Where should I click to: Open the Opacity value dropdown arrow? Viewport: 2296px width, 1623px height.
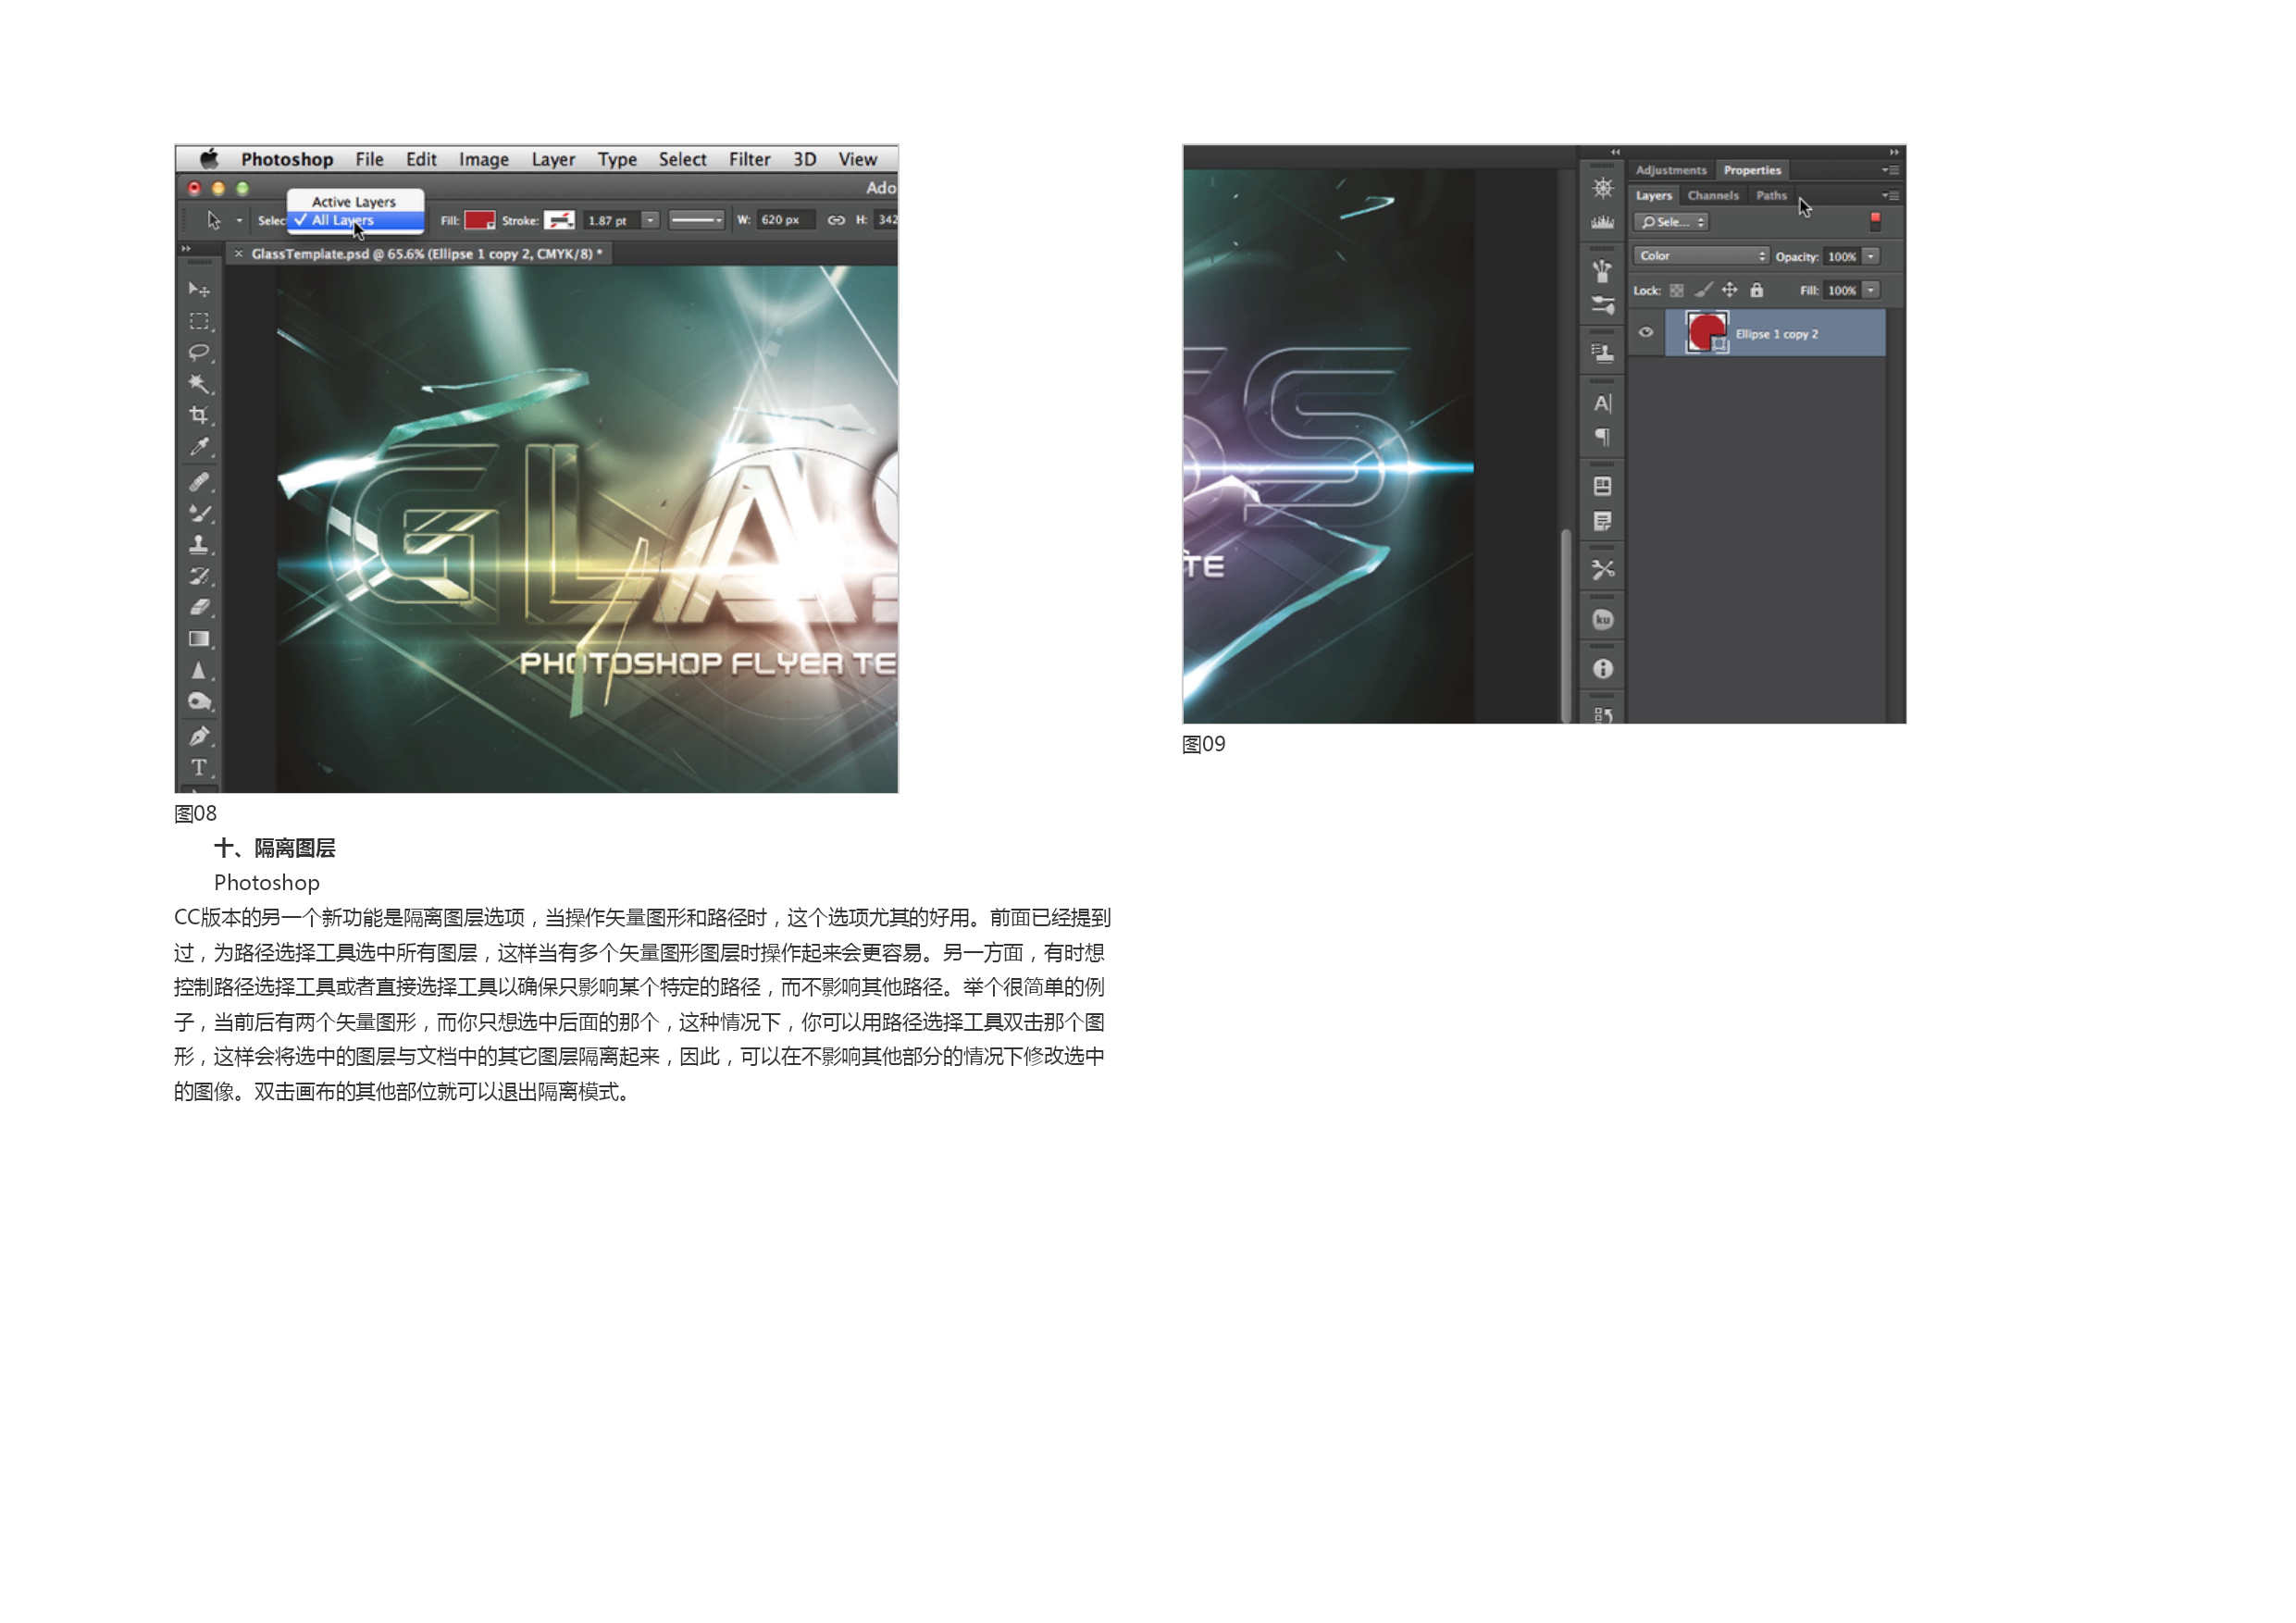(x=1871, y=257)
